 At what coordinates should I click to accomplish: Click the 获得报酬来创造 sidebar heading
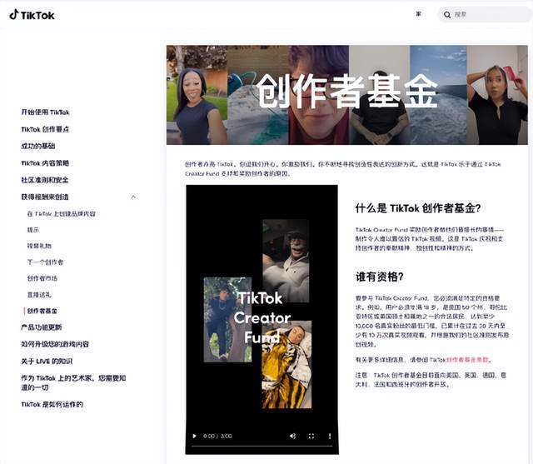click(45, 197)
